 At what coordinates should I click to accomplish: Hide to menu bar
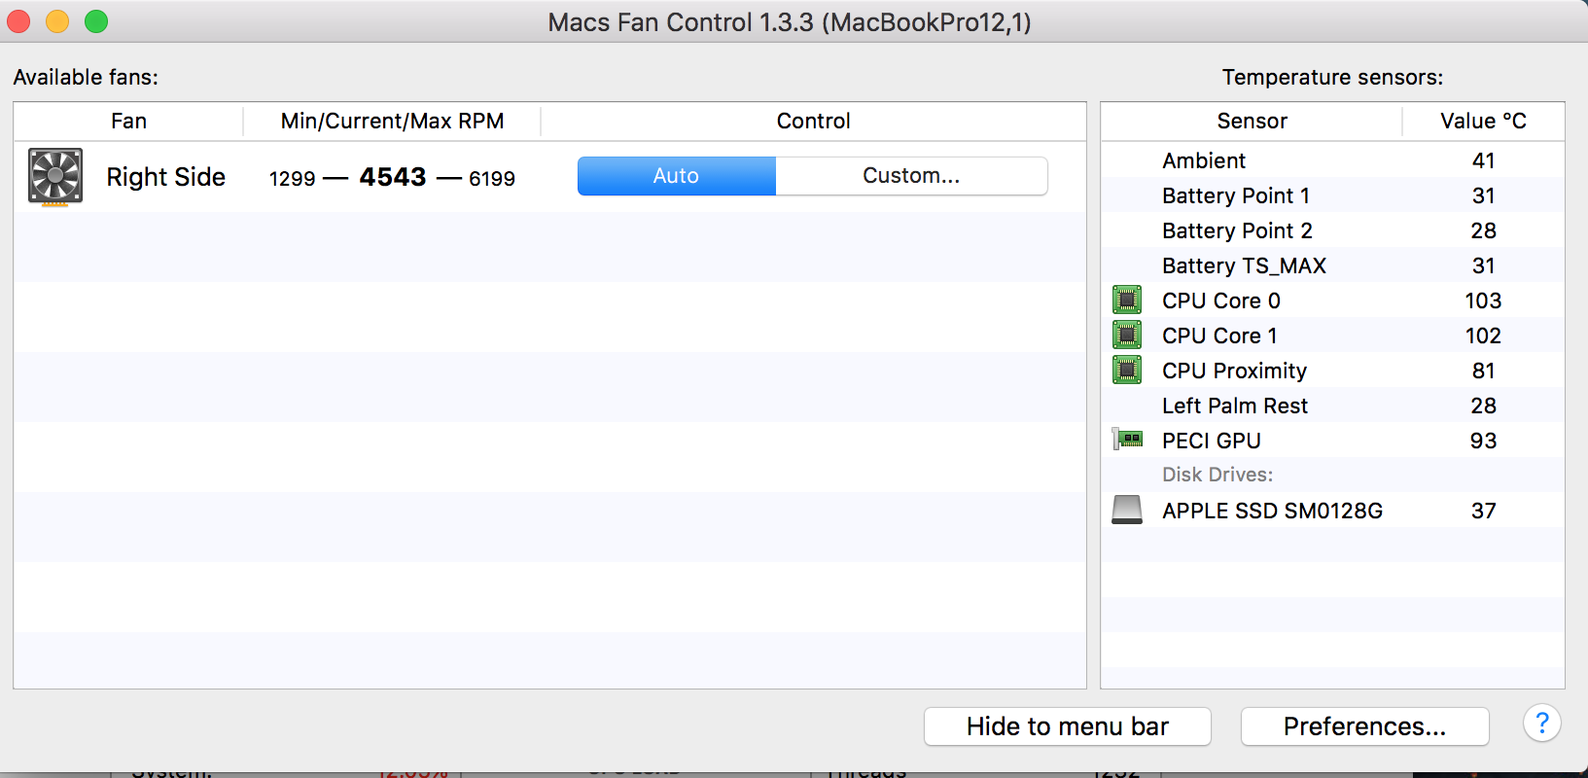1068,726
